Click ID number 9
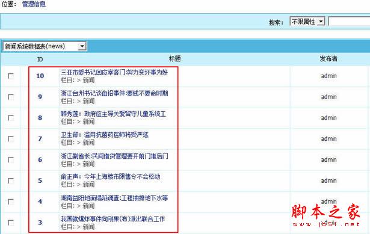The width and height of the screenshot is (370, 234). point(40,97)
